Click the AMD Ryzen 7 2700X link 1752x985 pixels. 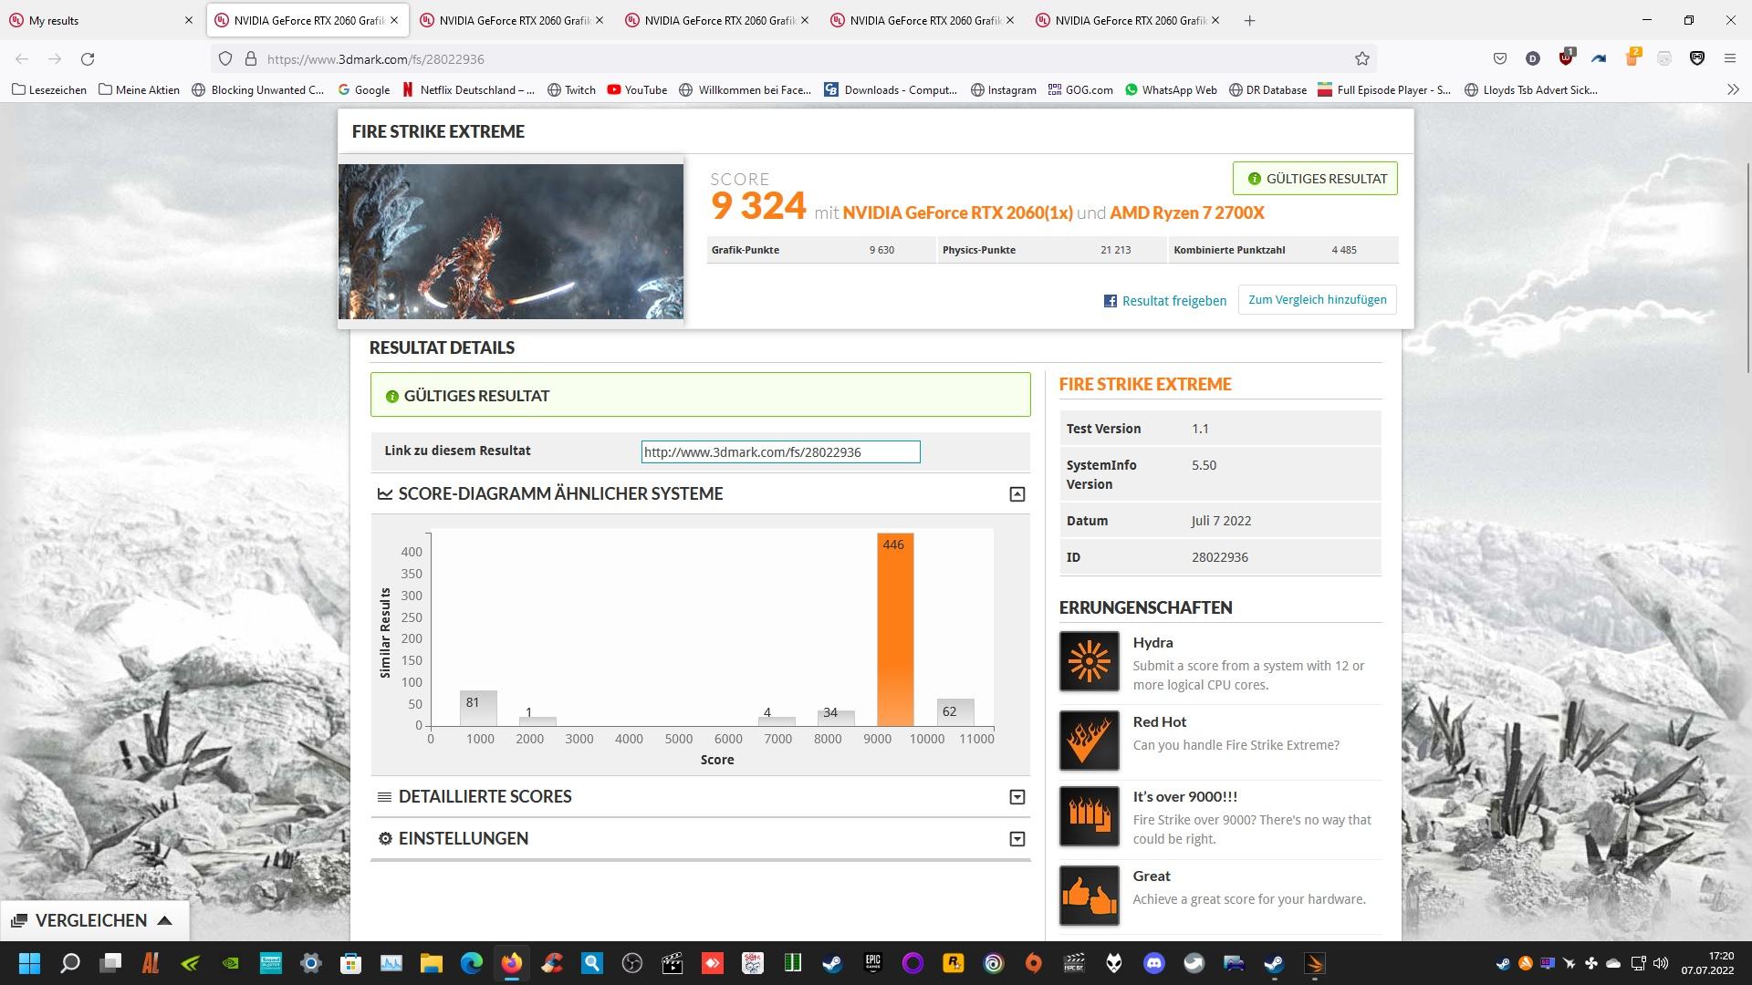[1187, 213]
